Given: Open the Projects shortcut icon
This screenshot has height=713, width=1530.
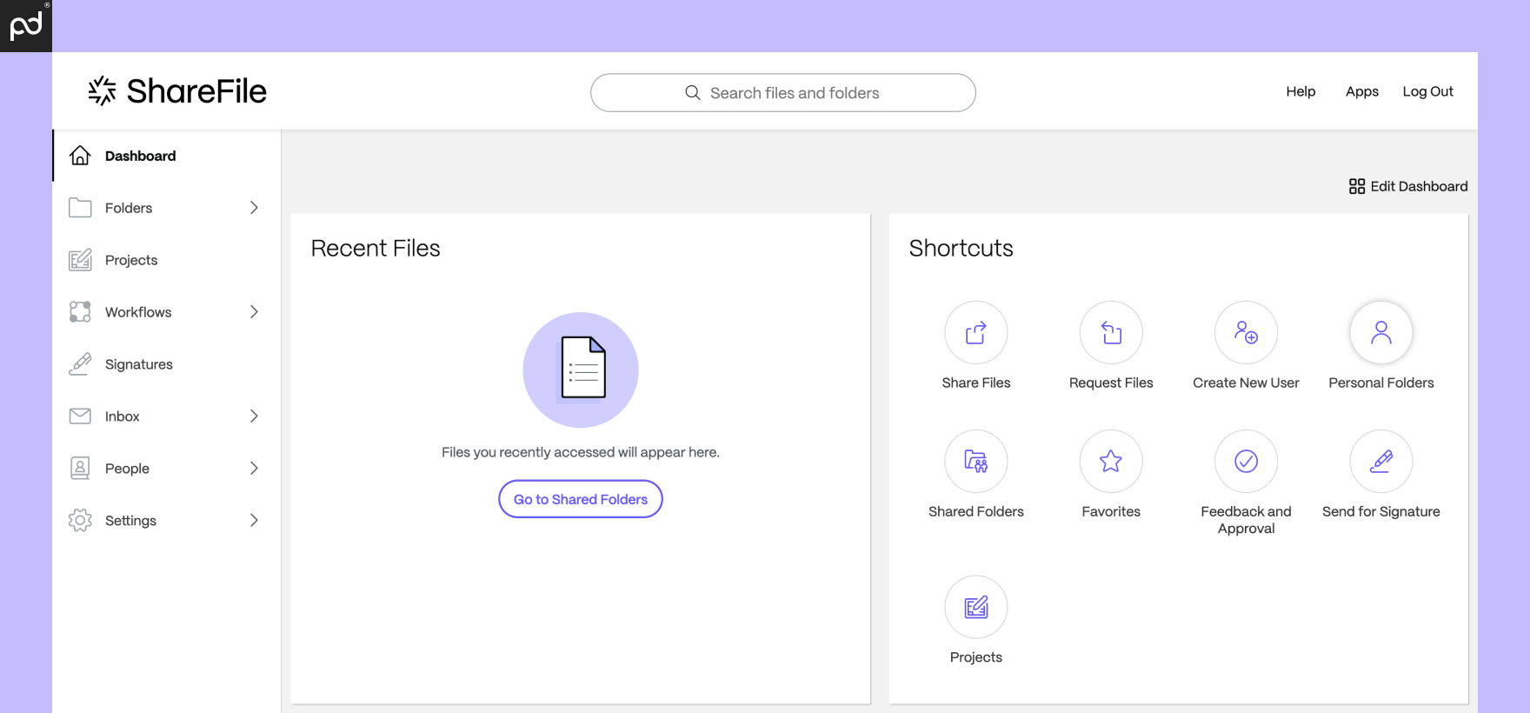Looking at the screenshot, I should point(976,607).
